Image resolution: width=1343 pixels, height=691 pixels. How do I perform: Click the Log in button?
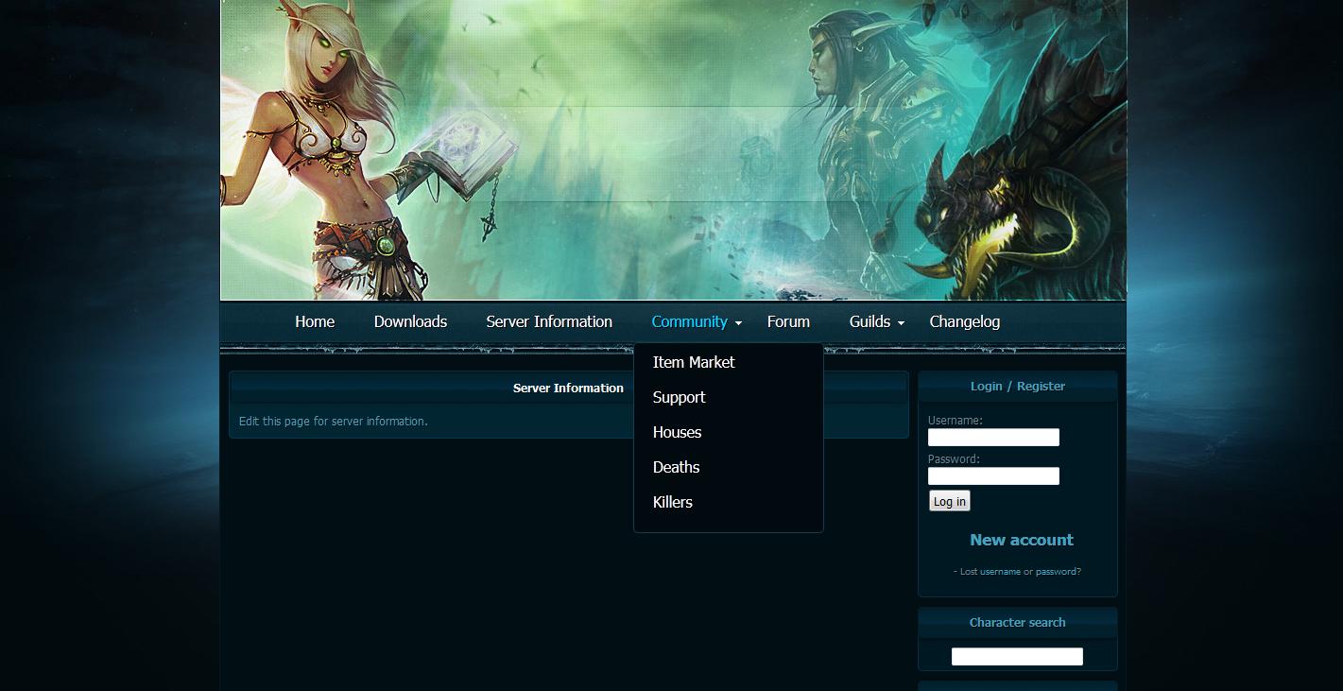(950, 501)
